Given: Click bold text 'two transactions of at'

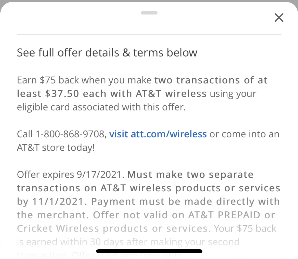Looking at the screenshot, I should tap(211, 80).
